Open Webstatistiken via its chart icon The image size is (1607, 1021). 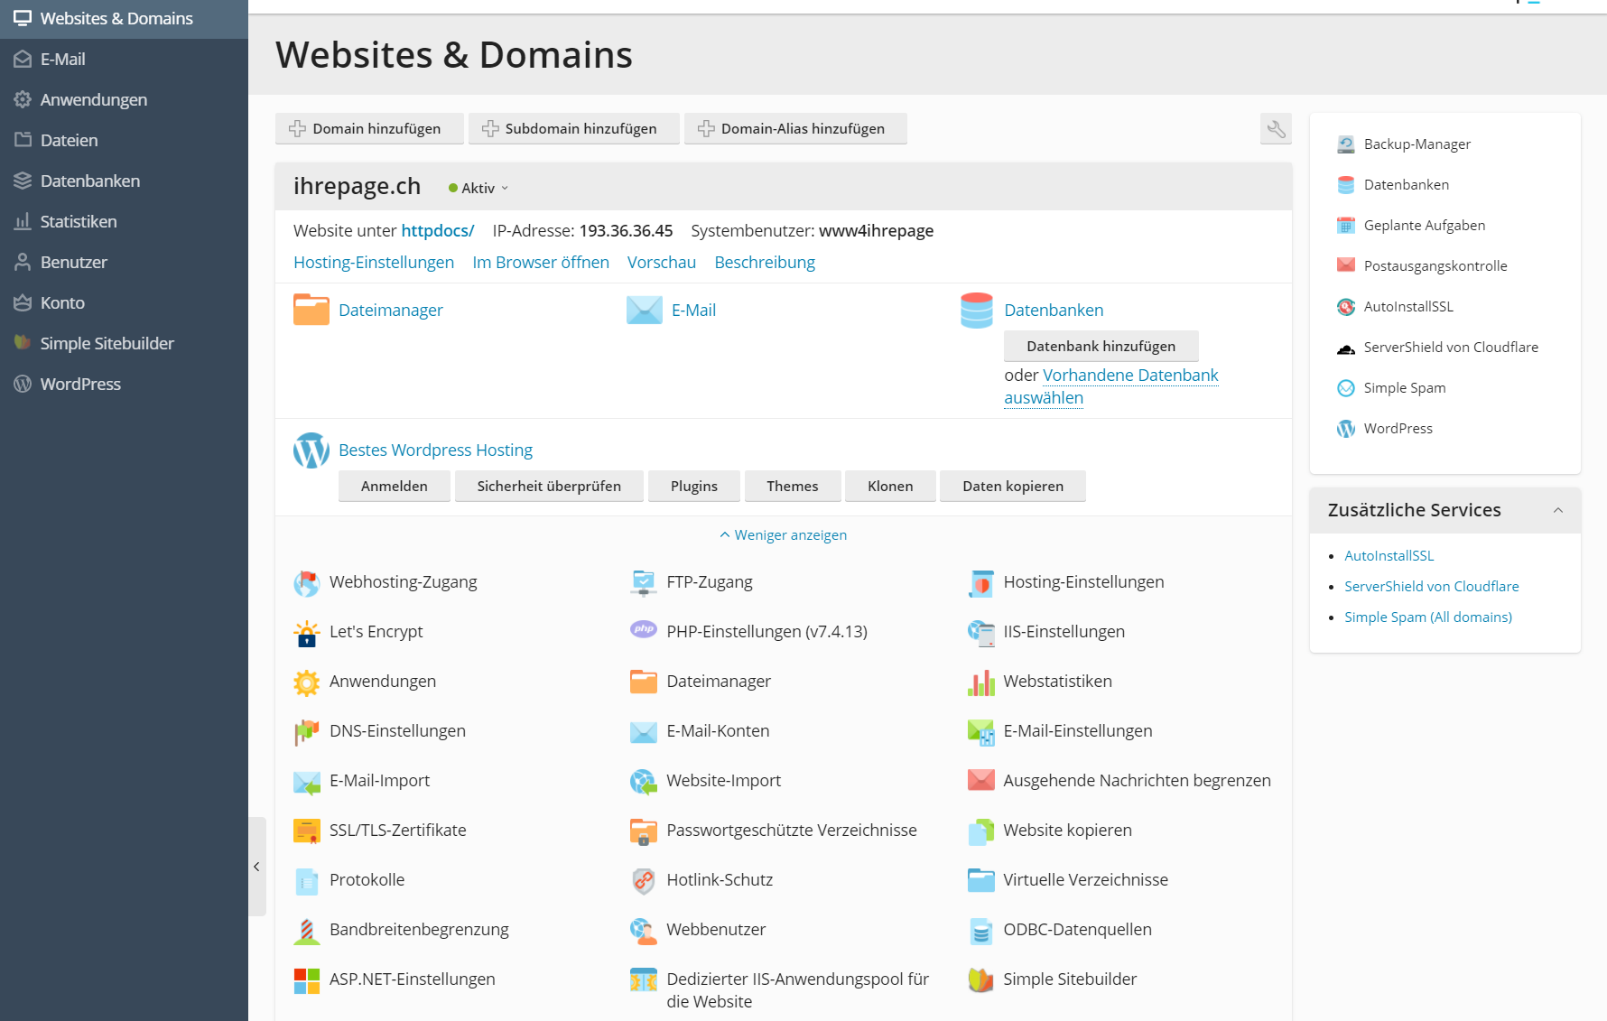pyautogui.click(x=980, y=681)
